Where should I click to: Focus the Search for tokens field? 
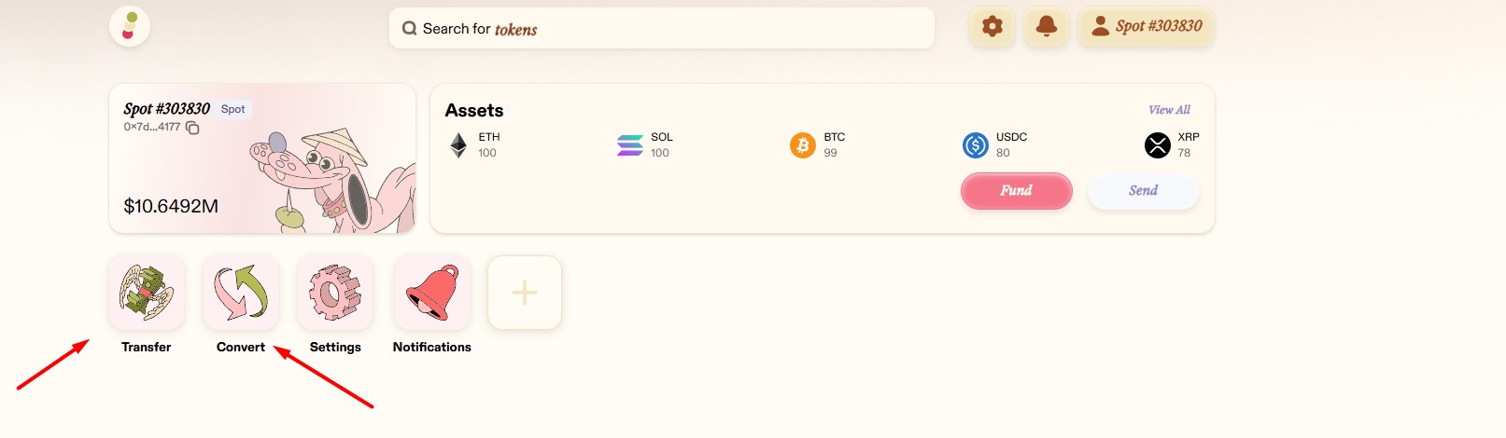click(x=662, y=29)
